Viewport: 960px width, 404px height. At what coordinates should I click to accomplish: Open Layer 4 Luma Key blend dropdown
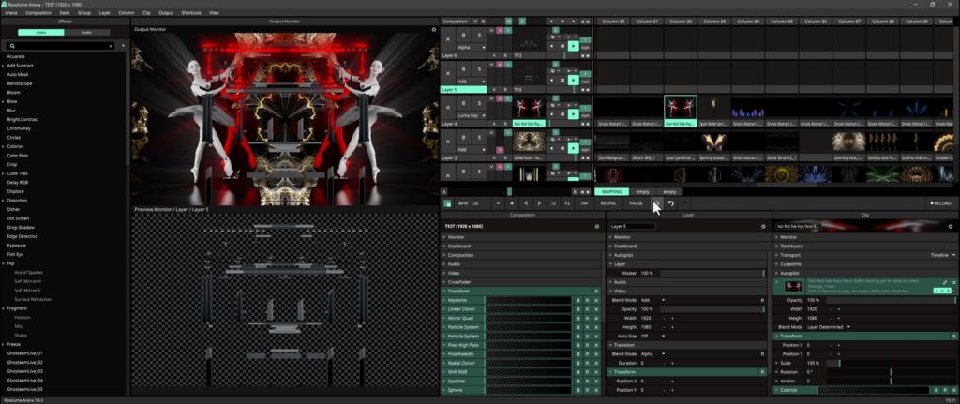point(472,115)
